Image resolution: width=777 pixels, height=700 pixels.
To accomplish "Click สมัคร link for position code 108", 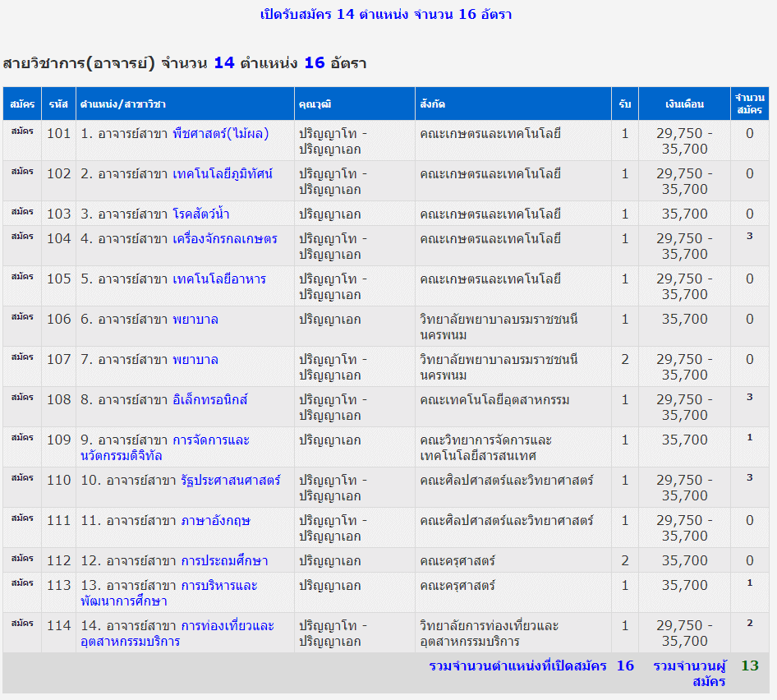I will pos(22,398).
